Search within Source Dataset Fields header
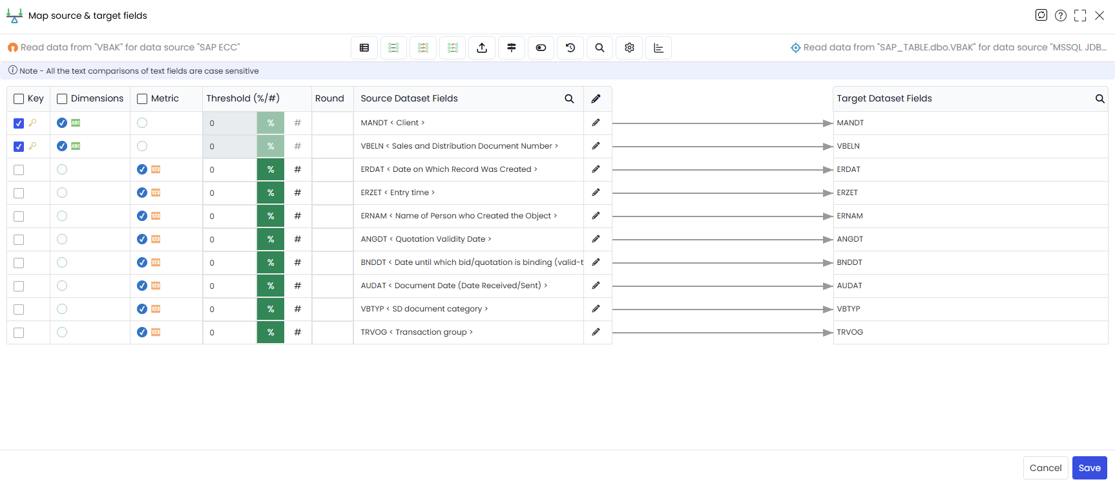This screenshot has height=484, width=1115. point(569,99)
